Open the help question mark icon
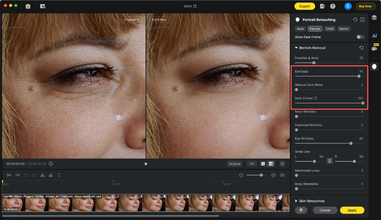 point(333,6)
